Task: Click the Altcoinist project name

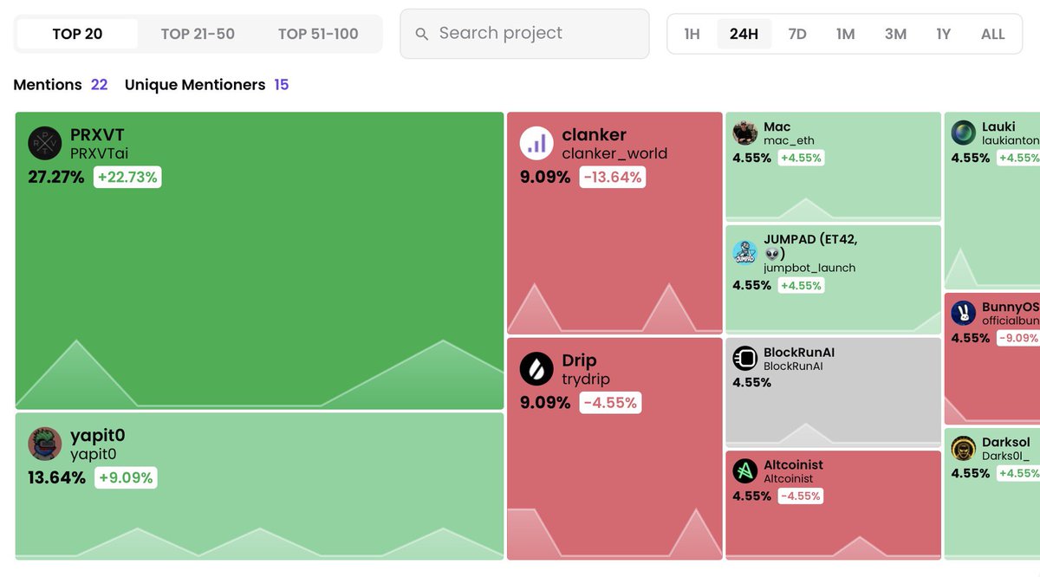Action: (793, 464)
